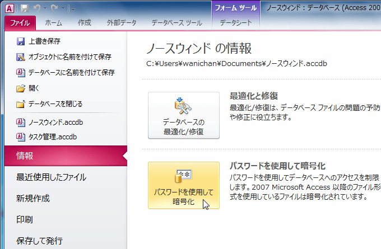Image resolution: width=381 pixels, height=249 pixels.
Task: Click the Access application icon in the title bar
Action: click(x=9, y=8)
